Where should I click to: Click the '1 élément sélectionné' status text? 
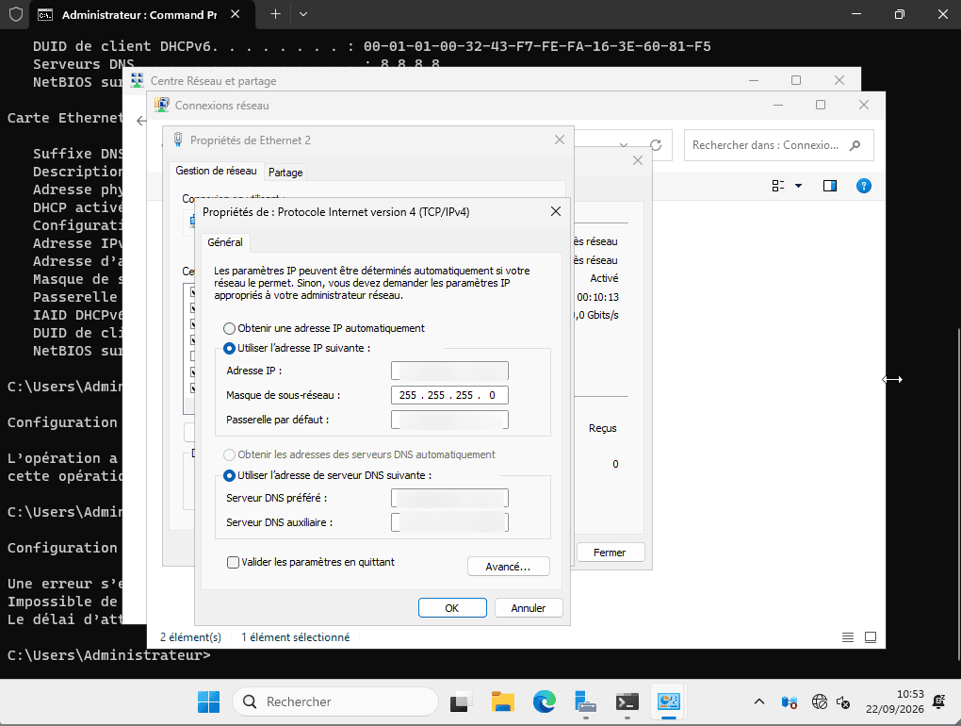click(296, 637)
